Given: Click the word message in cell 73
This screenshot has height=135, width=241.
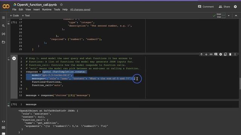Looking at the screenshot, I should (31, 104).
